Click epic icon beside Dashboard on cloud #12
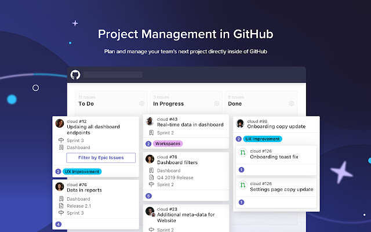Image resolution: width=371 pixels, height=232 pixels. (61, 147)
